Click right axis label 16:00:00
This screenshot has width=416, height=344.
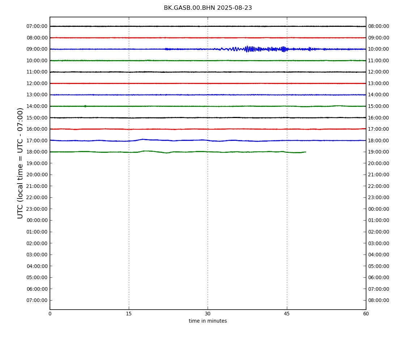click(x=379, y=118)
